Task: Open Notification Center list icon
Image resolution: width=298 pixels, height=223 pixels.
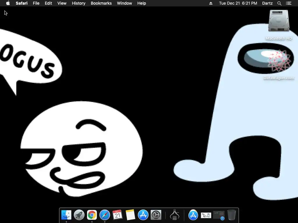Action: point(288,3)
